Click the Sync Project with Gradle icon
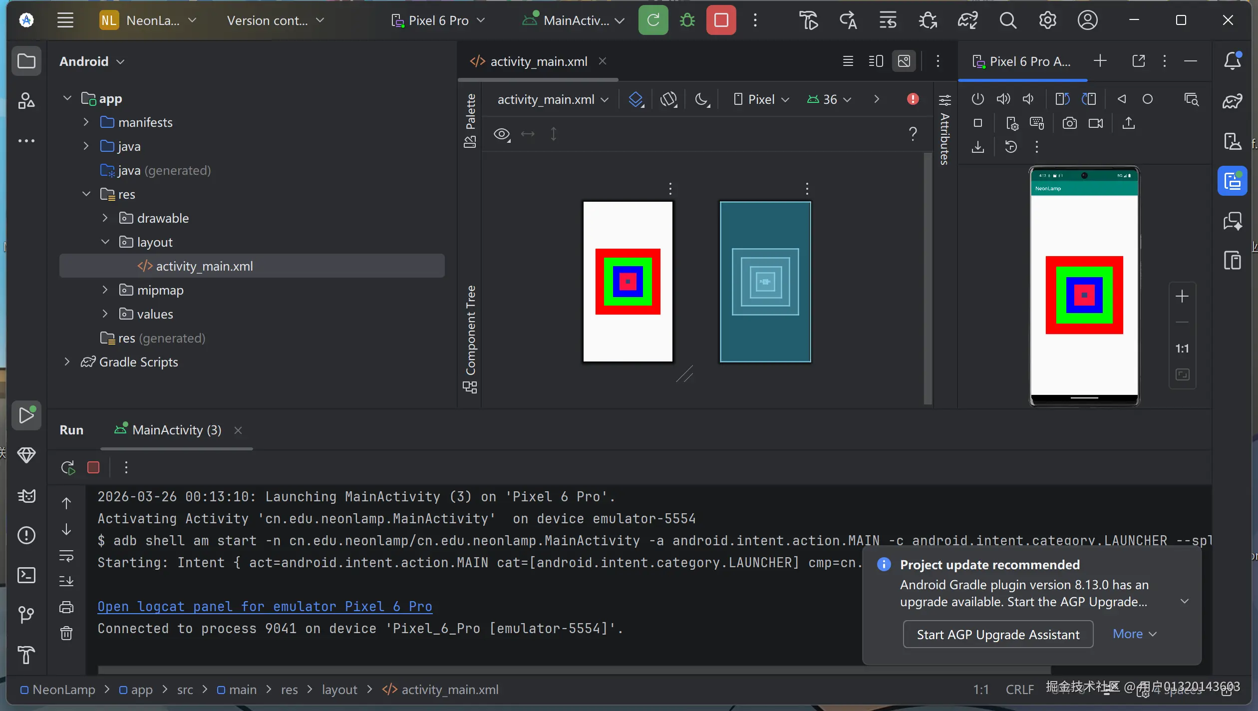Image resolution: width=1258 pixels, height=711 pixels. [x=967, y=20]
